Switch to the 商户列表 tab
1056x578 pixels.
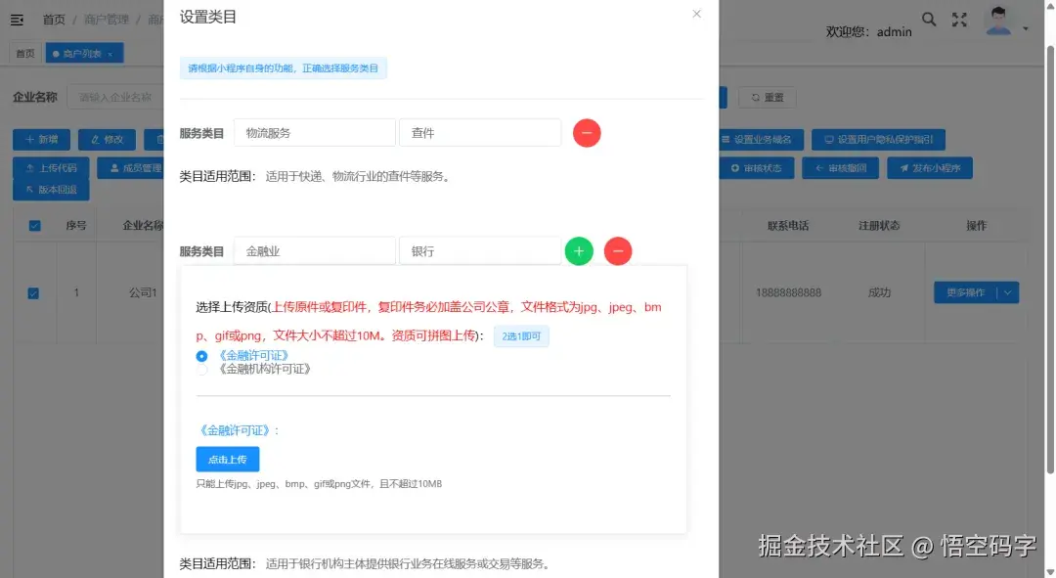point(82,54)
